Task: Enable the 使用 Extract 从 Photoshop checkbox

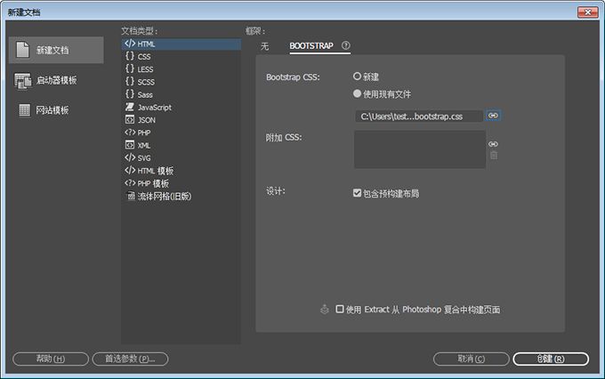Action: tap(340, 309)
